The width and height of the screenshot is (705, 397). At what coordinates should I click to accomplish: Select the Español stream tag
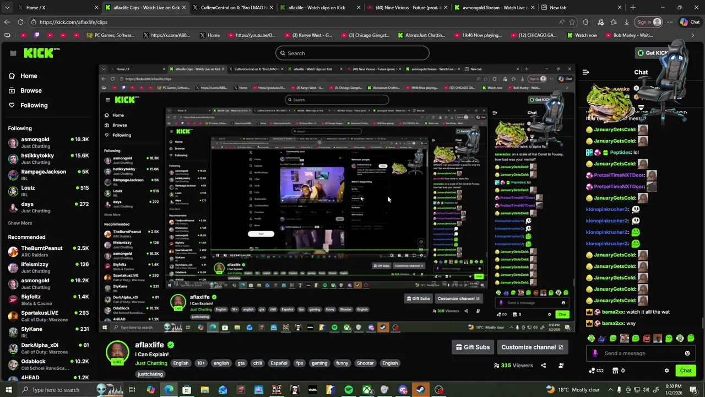[279, 363]
